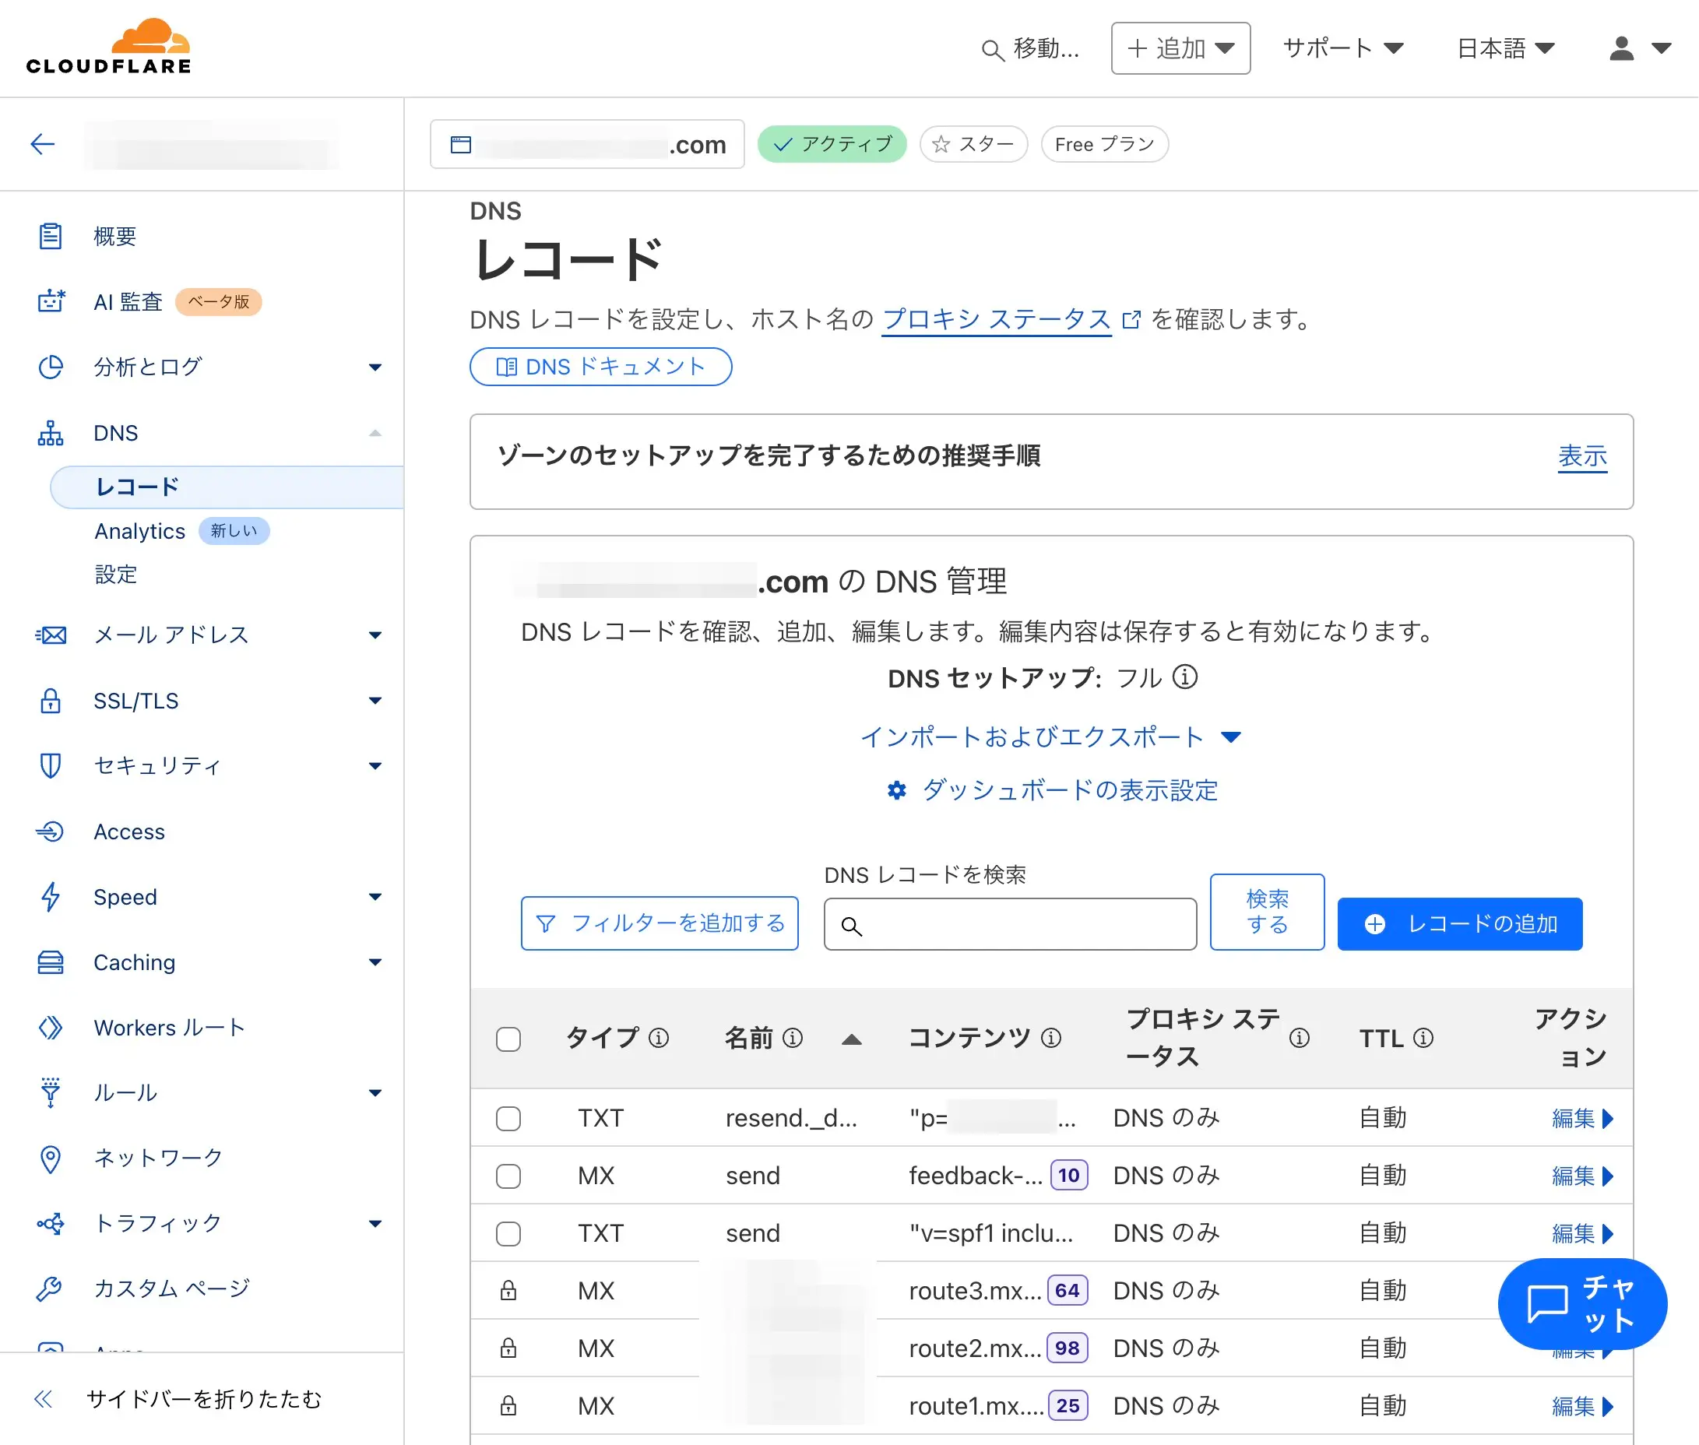Open the Analytics DNS submenu item
The width and height of the screenshot is (1699, 1445).
tap(140, 531)
